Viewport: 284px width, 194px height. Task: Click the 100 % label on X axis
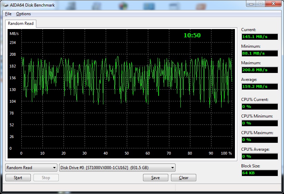tap(226, 153)
